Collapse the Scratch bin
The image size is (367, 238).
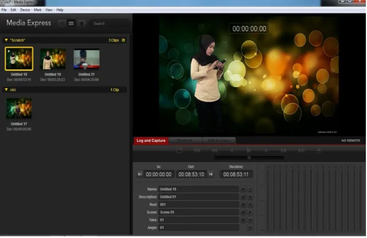click(6, 40)
